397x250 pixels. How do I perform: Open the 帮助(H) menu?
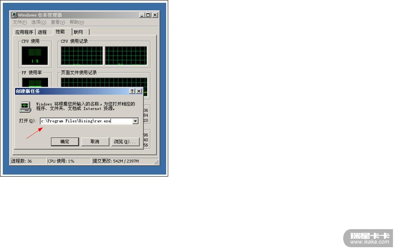77,22
